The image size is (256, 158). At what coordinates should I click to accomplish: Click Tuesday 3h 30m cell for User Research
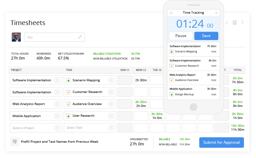[157, 116]
